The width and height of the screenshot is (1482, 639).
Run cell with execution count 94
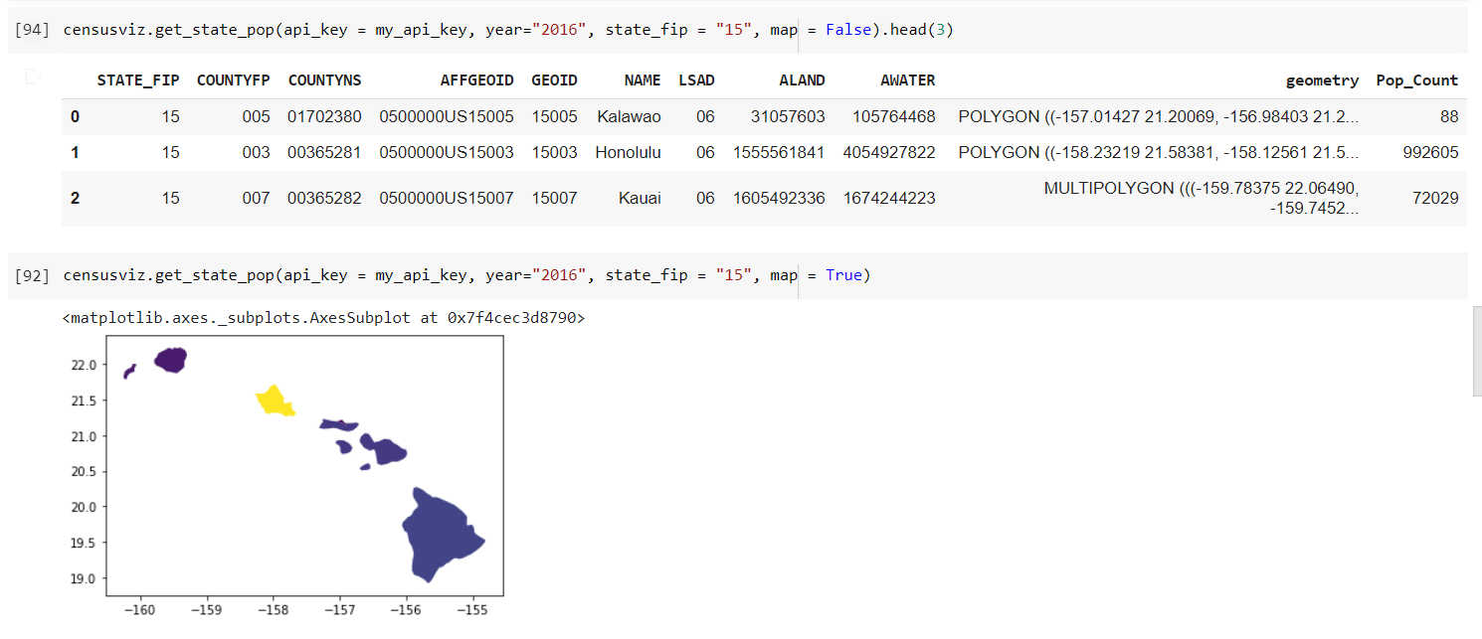(30, 30)
